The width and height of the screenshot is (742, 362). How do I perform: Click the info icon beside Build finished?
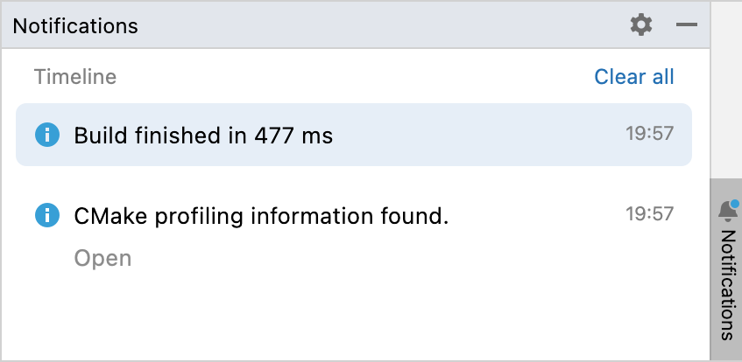(46, 136)
